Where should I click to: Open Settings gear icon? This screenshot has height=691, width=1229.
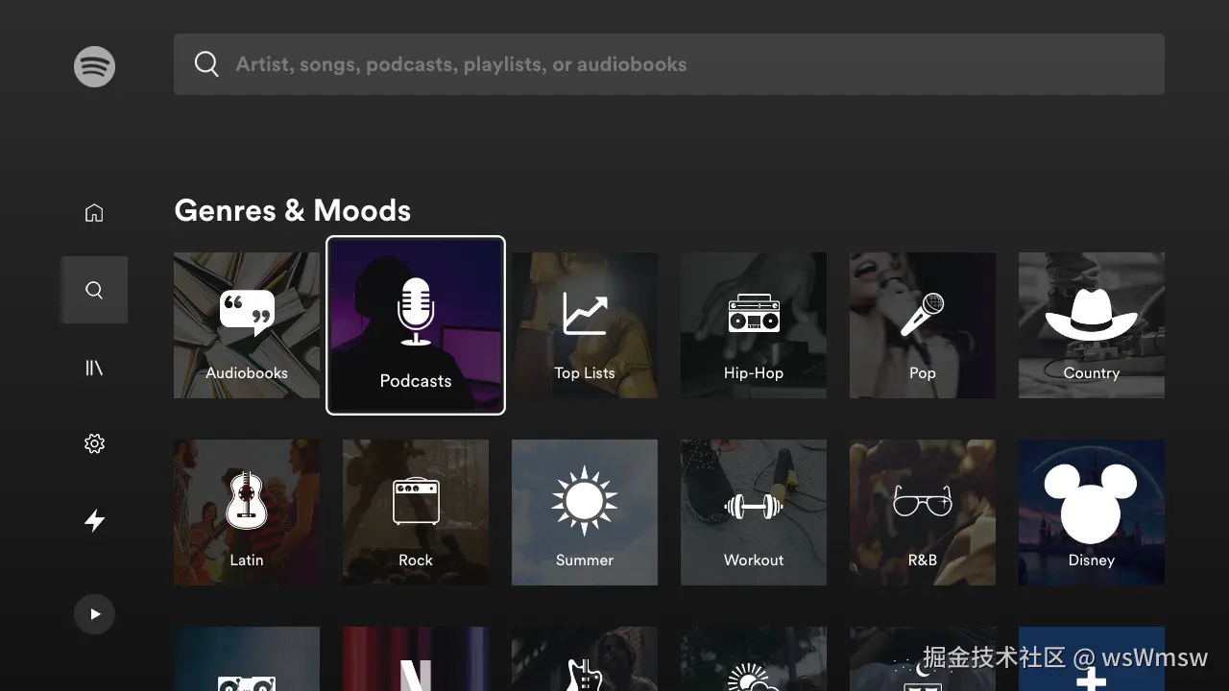[x=94, y=443]
